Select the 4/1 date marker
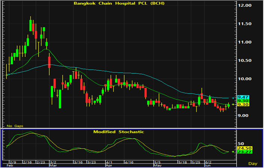 [109, 162]
